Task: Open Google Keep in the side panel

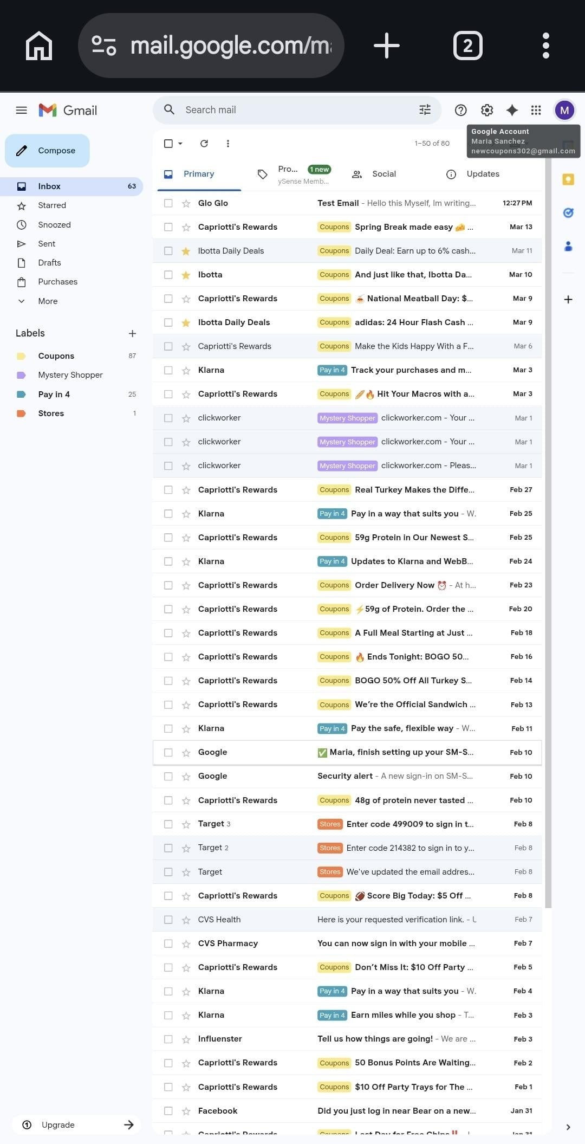Action: 568,179
